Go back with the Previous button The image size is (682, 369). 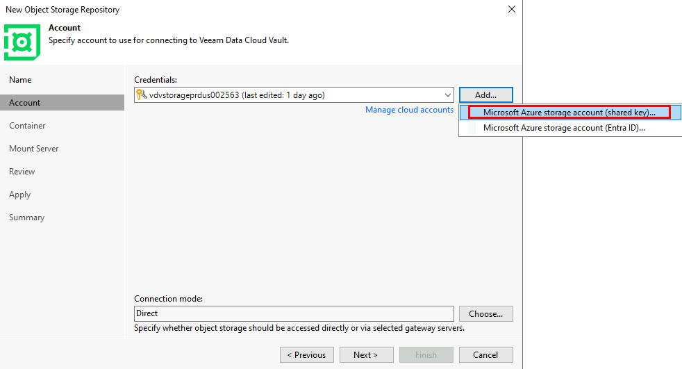pyautogui.click(x=307, y=354)
